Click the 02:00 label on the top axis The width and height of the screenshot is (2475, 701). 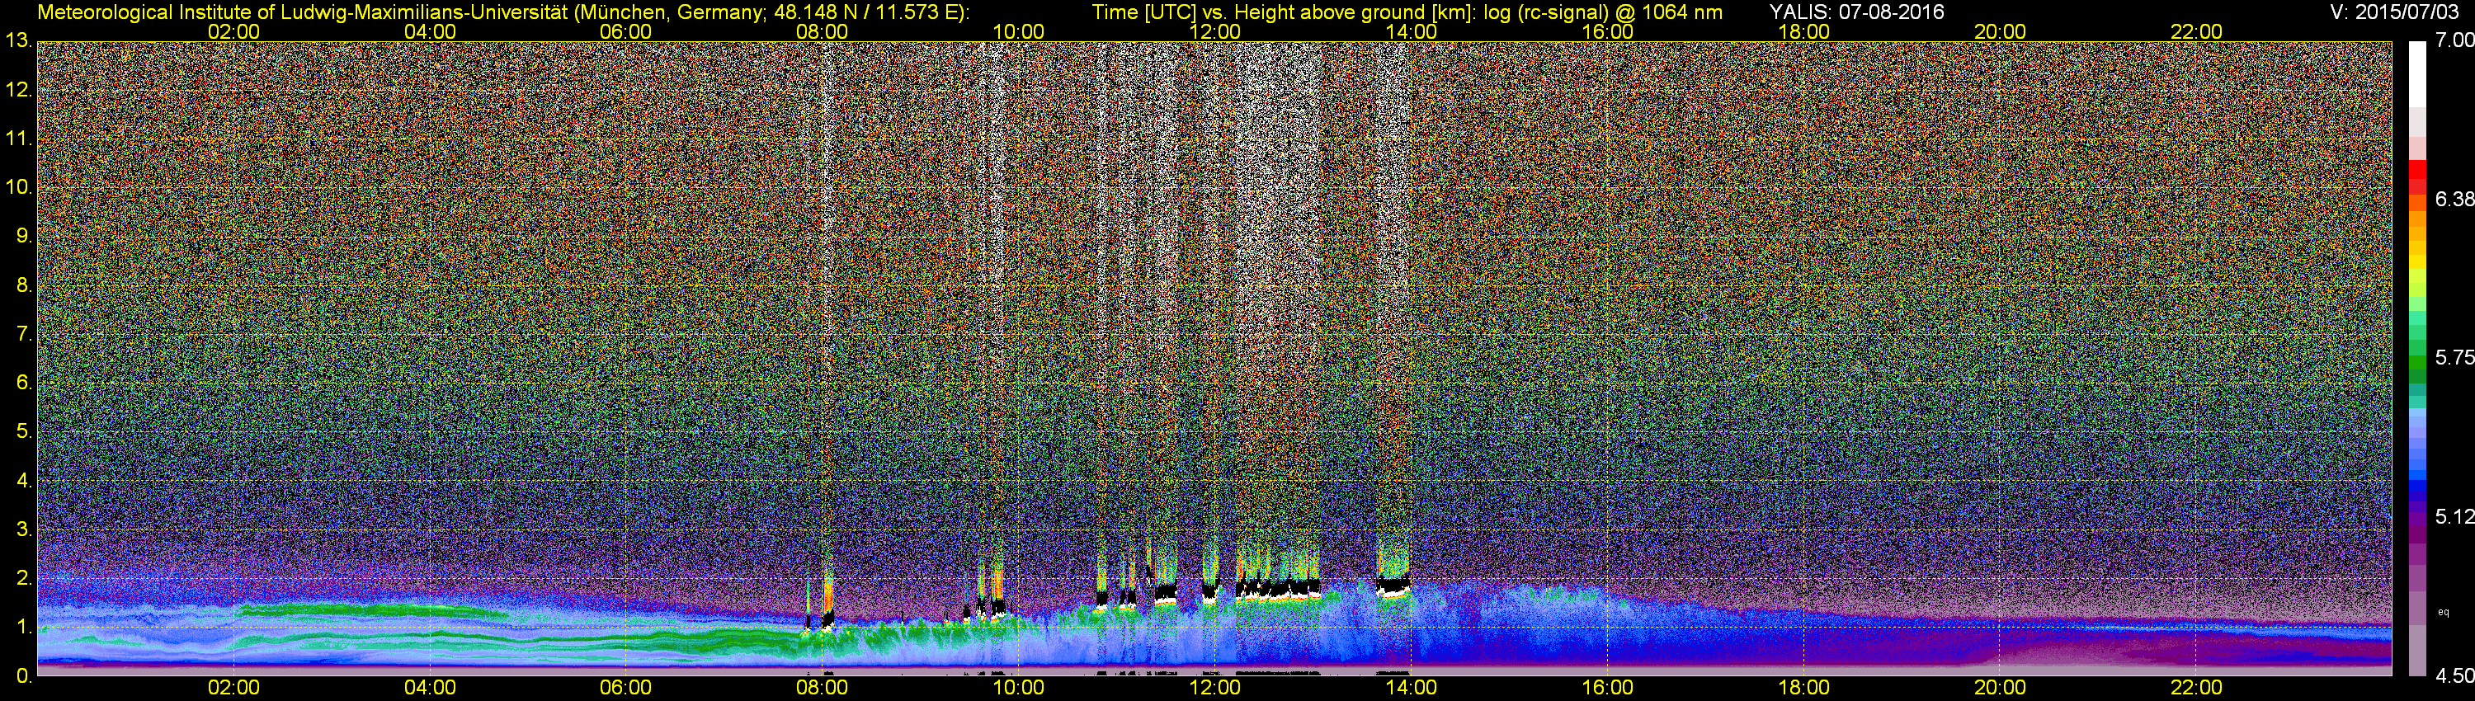click(x=233, y=31)
